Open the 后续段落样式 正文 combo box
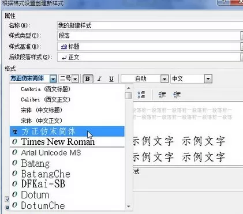 pyautogui.click(x=150, y=57)
